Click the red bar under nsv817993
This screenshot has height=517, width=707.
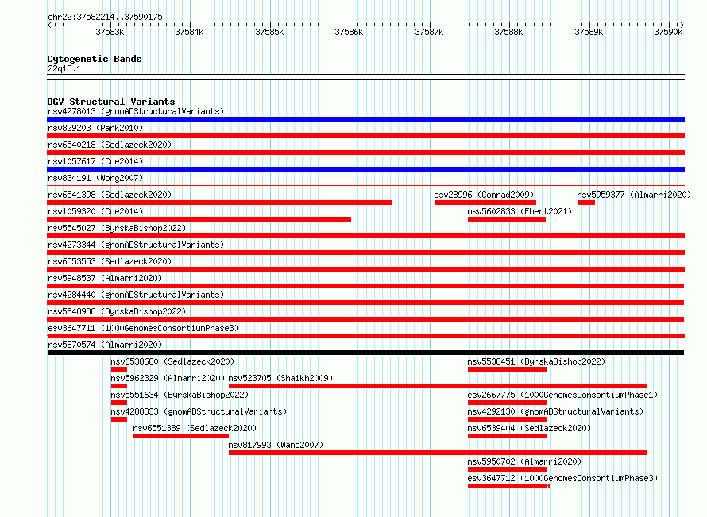click(x=438, y=453)
